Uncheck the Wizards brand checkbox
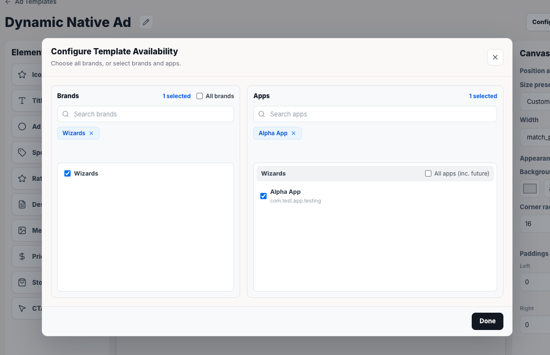The image size is (550, 355). click(67, 174)
